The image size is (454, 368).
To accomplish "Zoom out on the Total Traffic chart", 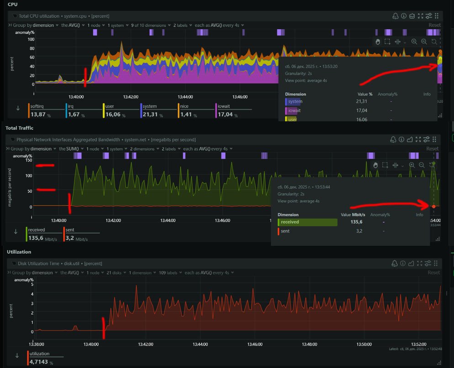I will [x=422, y=165].
